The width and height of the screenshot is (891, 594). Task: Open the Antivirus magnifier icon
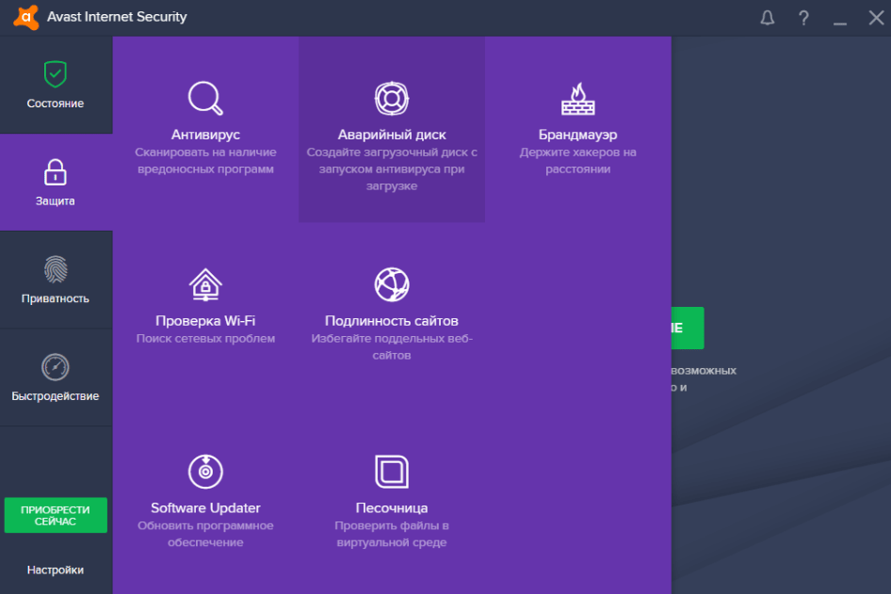(x=204, y=98)
